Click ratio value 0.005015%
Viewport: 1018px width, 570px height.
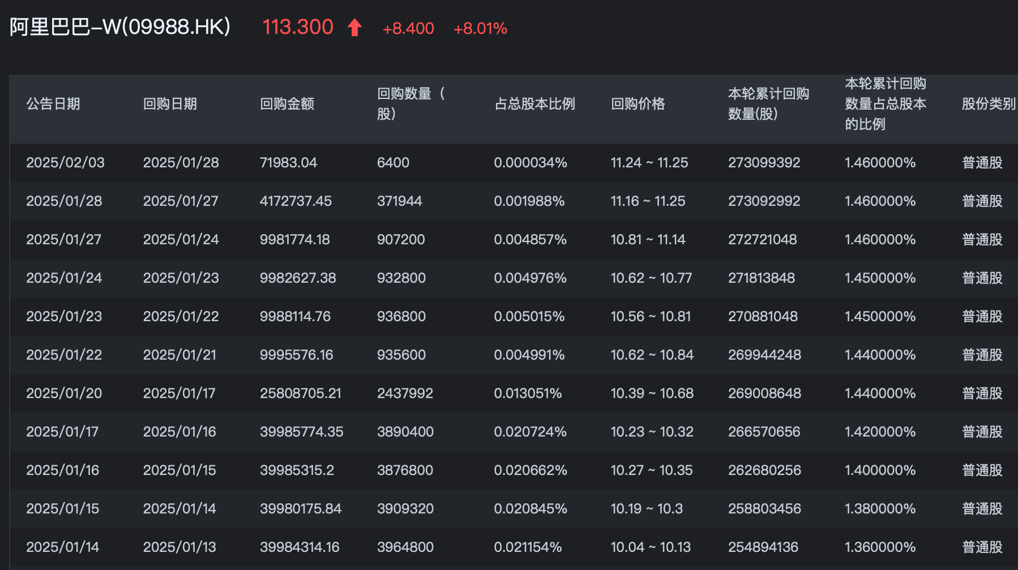[x=529, y=317]
